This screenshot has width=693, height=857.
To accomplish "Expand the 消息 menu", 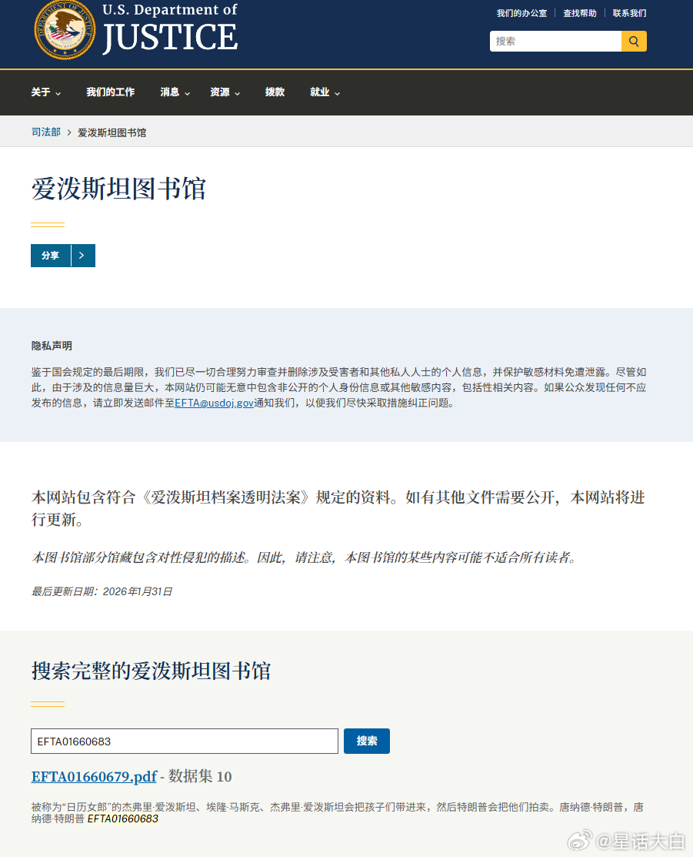I will [175, 92].
